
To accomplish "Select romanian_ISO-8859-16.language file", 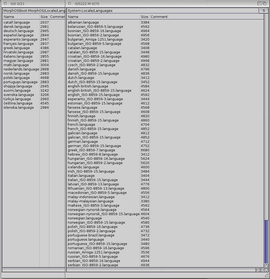I will [x=96, y=248].
